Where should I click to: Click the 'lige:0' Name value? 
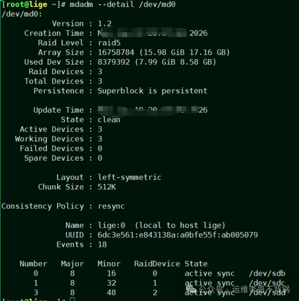click(x=111, y=225)
